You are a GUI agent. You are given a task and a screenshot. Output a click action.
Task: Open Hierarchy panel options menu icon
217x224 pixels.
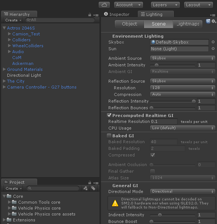(96, 15)
